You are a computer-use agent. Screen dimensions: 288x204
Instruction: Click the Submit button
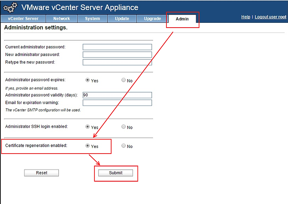116,173
